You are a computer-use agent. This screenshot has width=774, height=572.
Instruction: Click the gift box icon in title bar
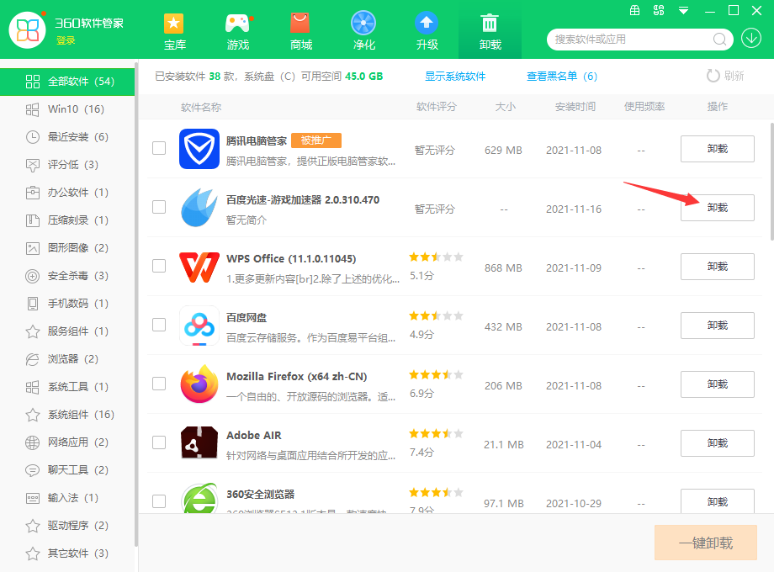(x=635, y=10)
